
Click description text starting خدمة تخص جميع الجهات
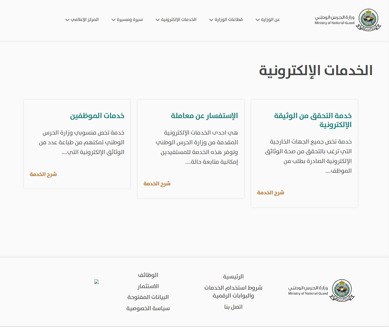pos(308,156)
